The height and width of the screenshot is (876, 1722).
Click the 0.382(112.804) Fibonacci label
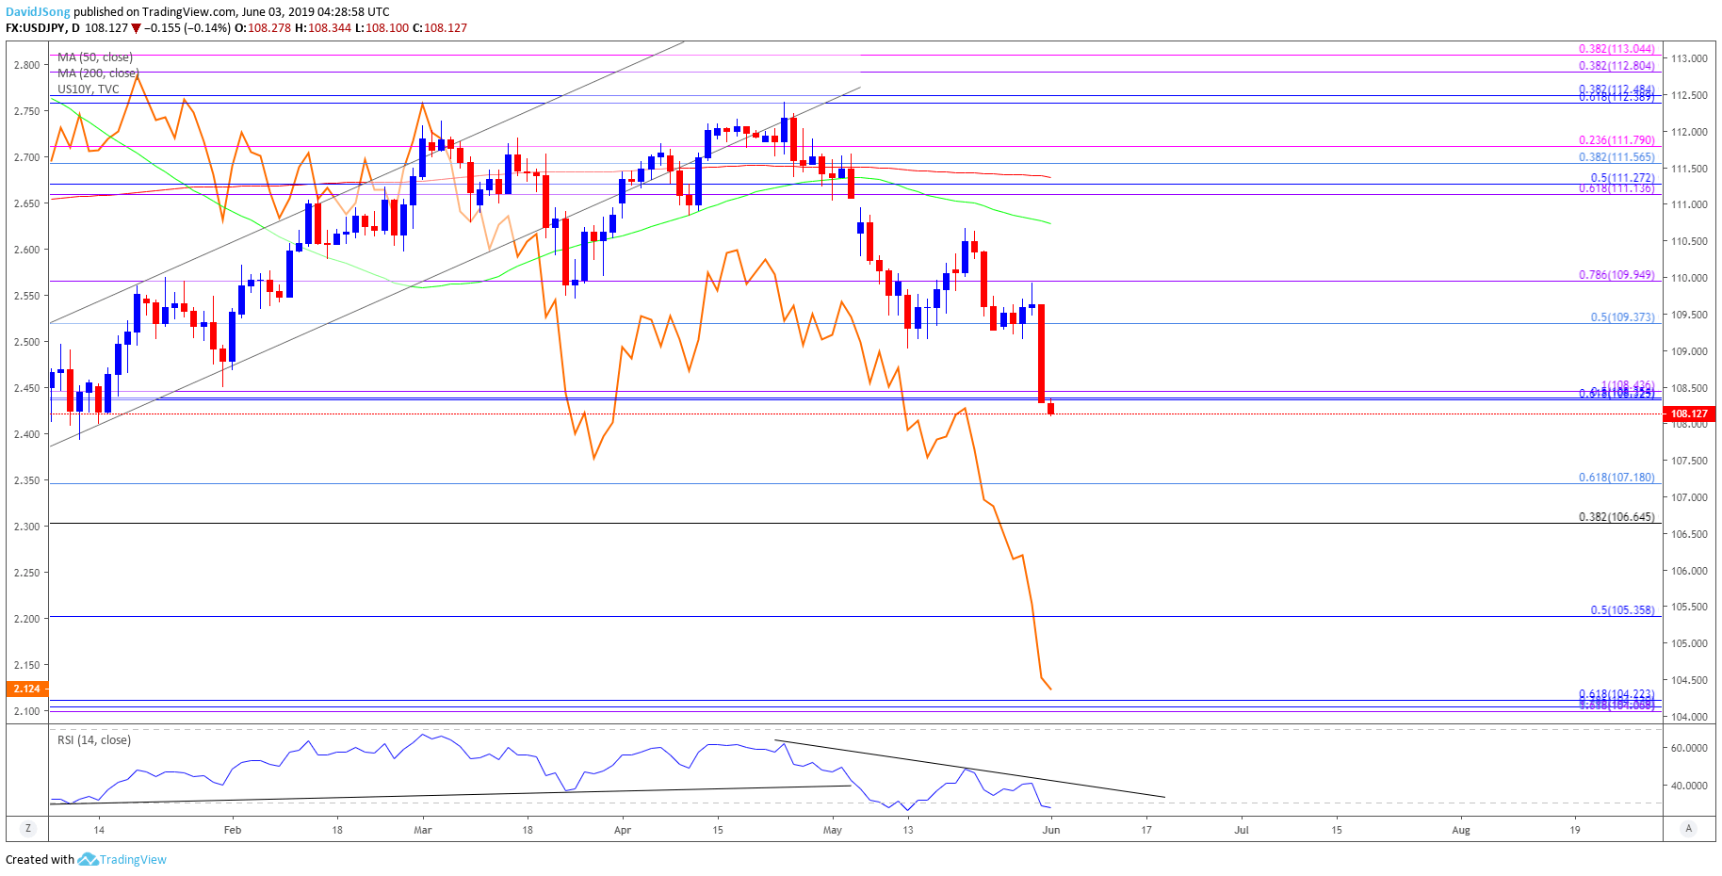(x=1616, y=66)
